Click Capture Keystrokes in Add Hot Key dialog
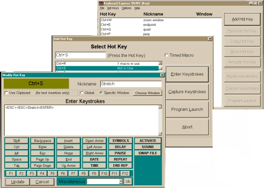Viewport: 264px width, 188px height. [x=187, y=92]
